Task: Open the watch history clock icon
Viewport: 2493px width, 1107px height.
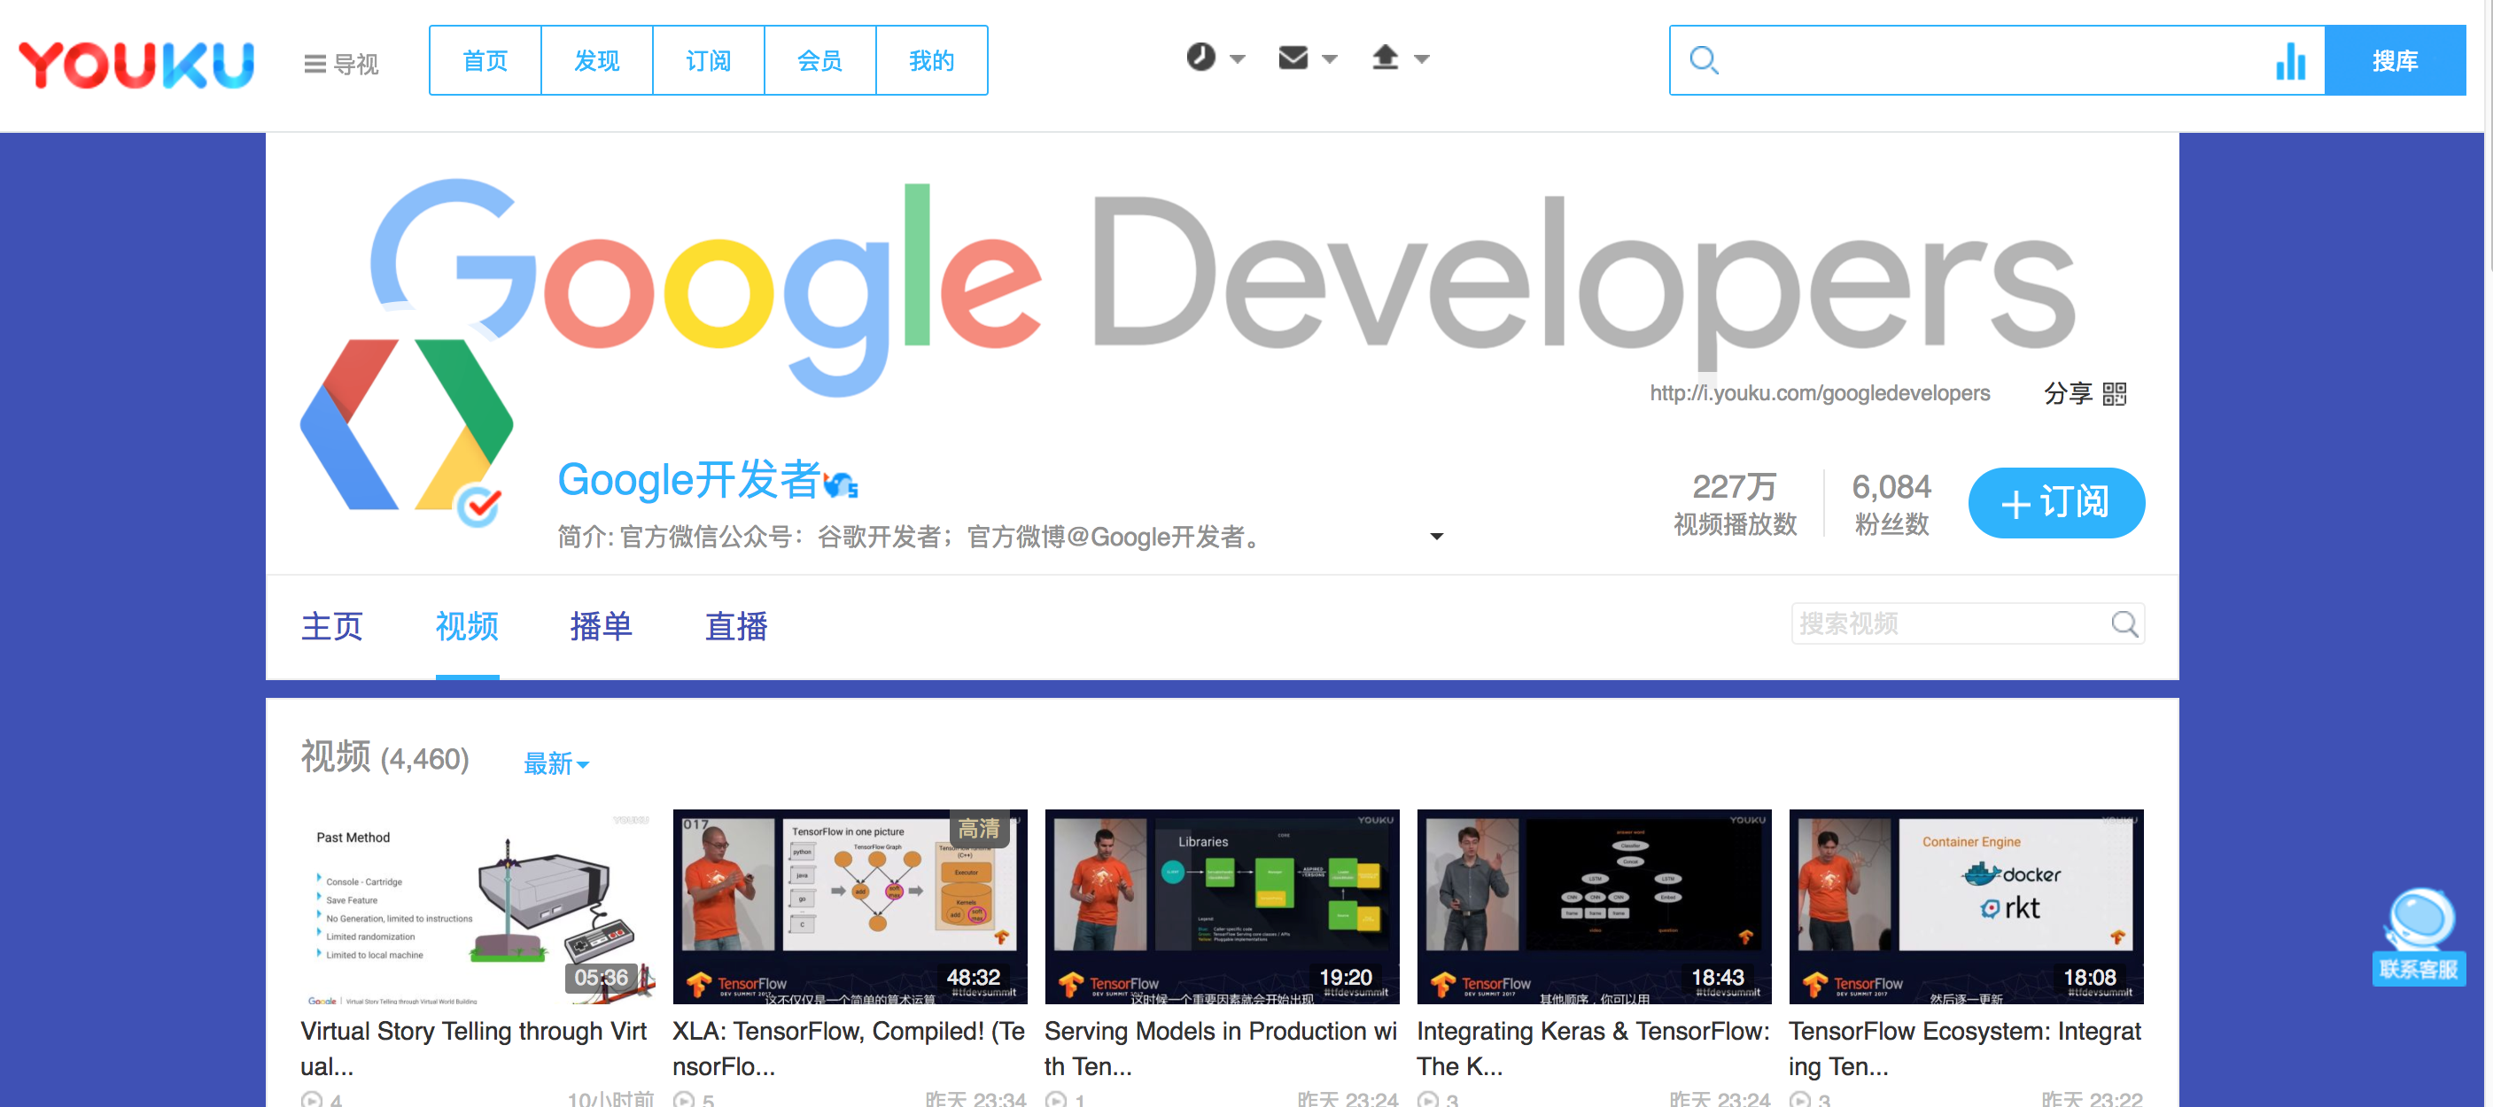Action: coord(1200,57)
